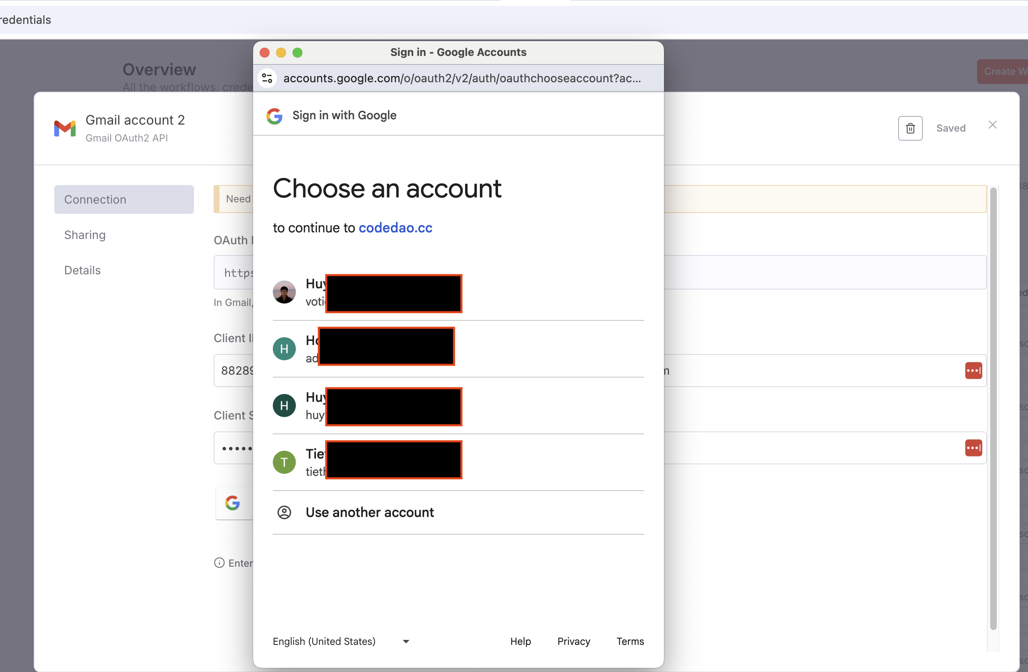Click the red options icon in the Client Secret field

974,448
